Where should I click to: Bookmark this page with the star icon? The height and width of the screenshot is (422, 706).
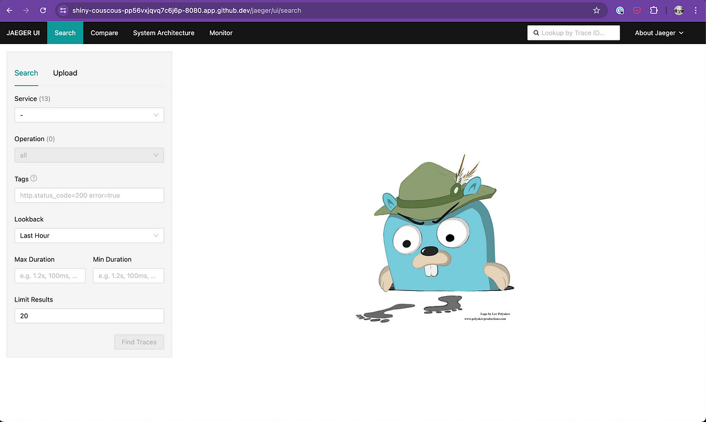(597, 10)
